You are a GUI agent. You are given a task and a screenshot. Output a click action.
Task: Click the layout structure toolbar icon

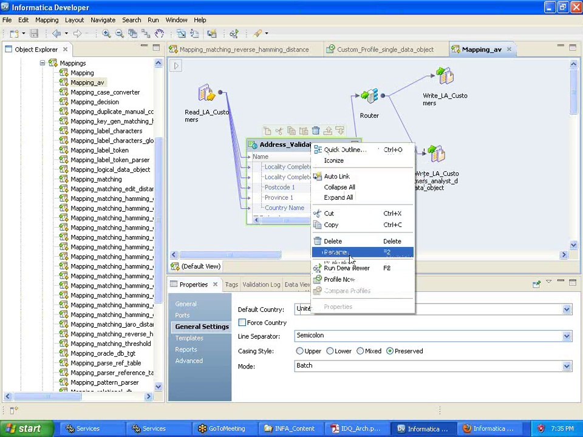point(146,33)
